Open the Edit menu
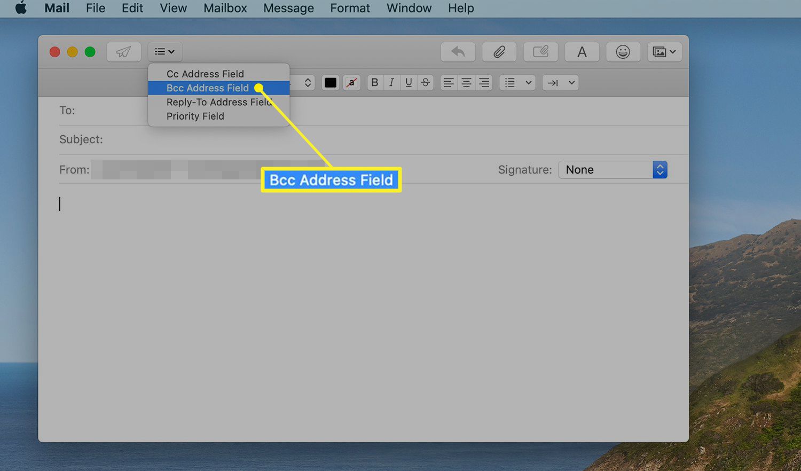Image resolution: width=801 pixels, height=471 pixels. [x=132, y=8]
